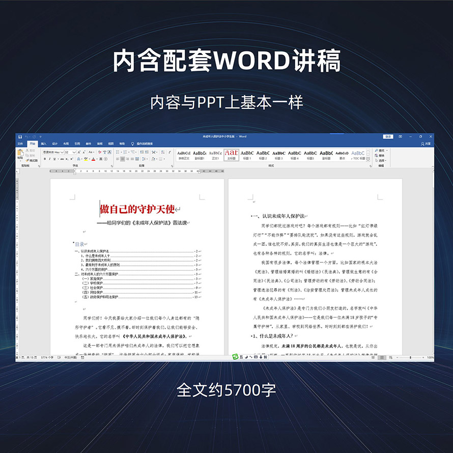Click the Sign in (登录) button

point(388,136)
